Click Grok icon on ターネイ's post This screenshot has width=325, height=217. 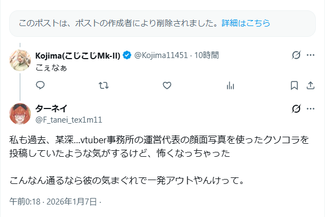click(296, 108)
